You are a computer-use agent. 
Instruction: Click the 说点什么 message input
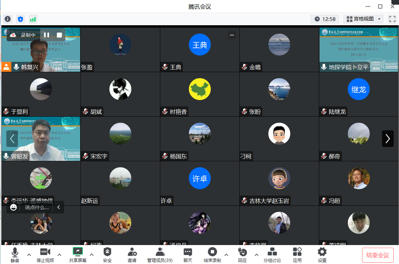[37, 207]
